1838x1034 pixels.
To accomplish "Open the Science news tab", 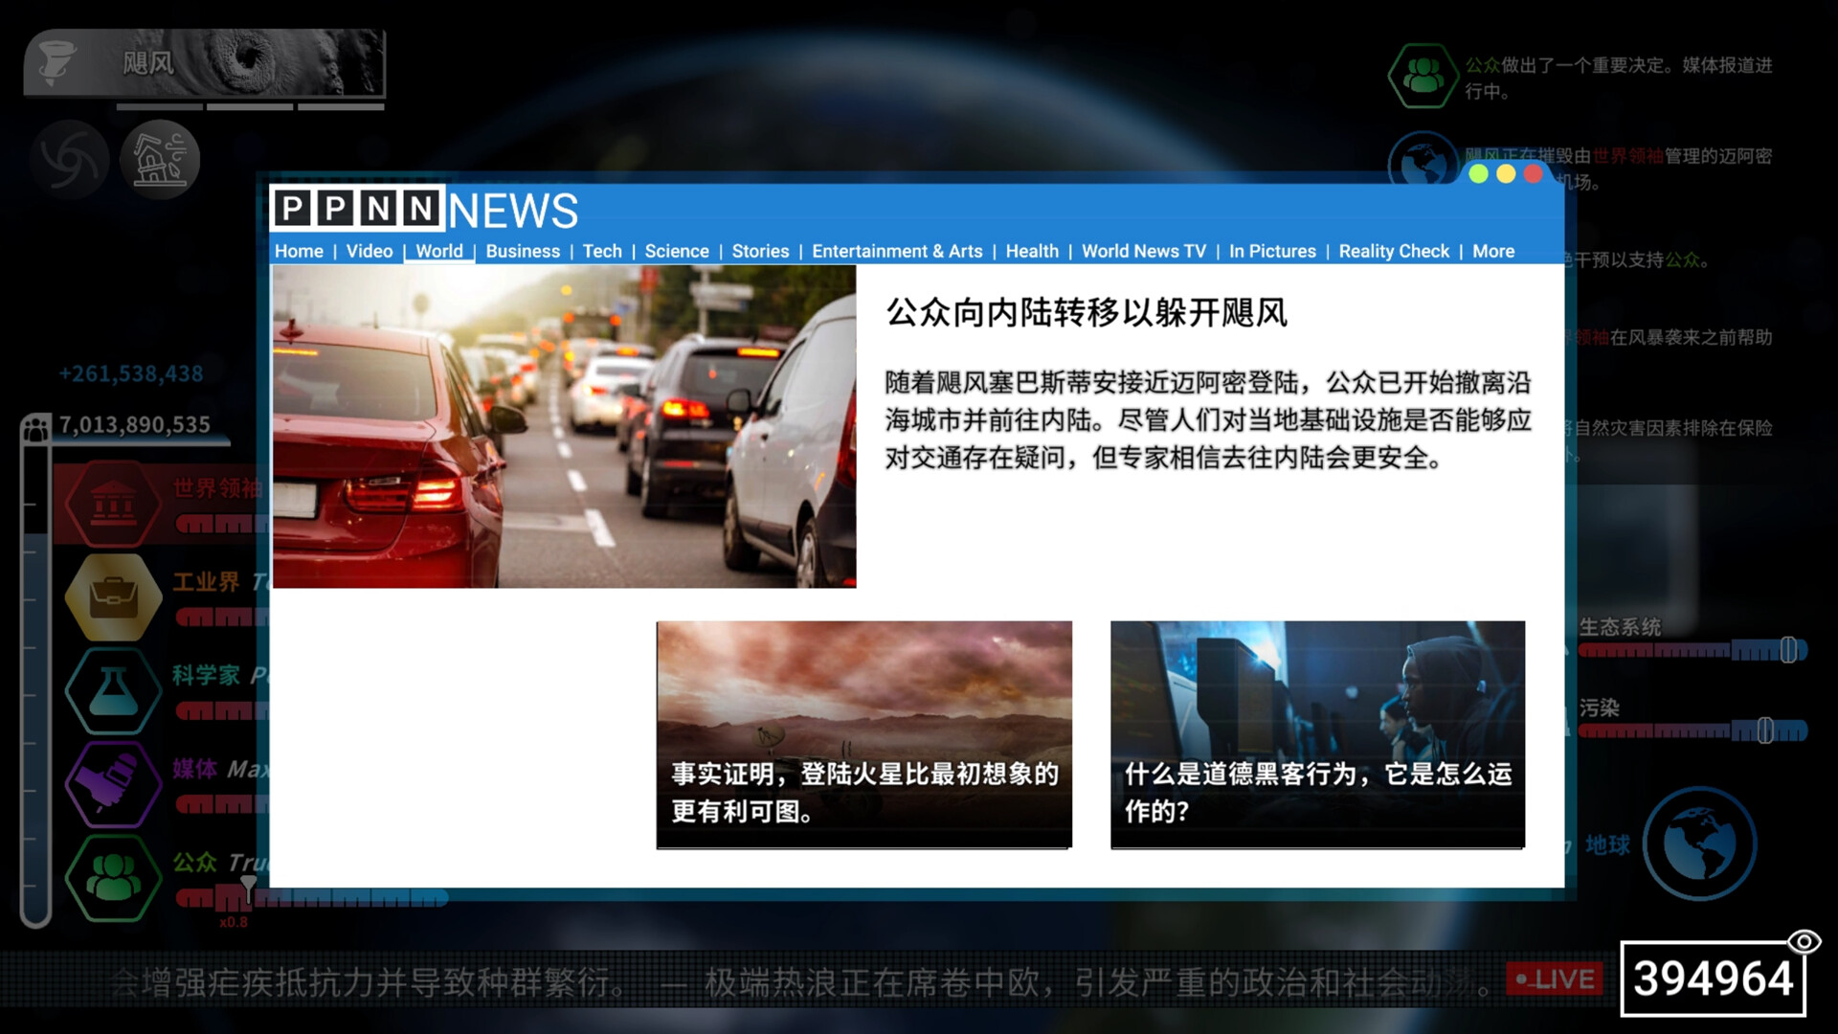I will pyautogui.click(x=676, y=251).
